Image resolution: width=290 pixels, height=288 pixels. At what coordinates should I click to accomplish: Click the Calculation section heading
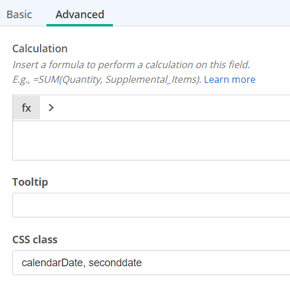(40, 49)
